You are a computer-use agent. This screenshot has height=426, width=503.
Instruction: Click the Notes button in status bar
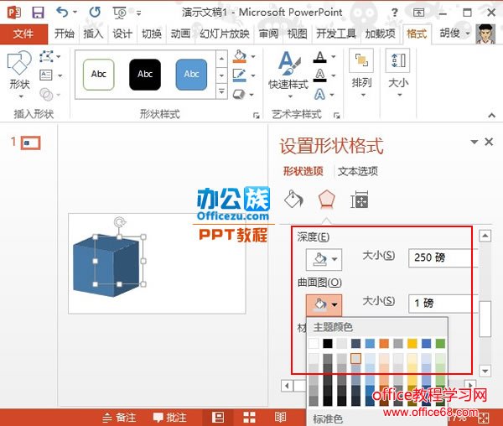point(119,418)
